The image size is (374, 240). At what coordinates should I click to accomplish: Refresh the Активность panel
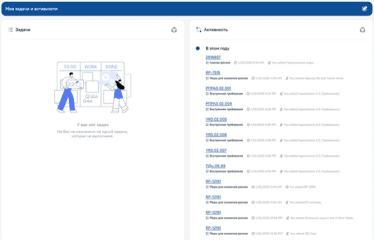[x=362, y=30]
